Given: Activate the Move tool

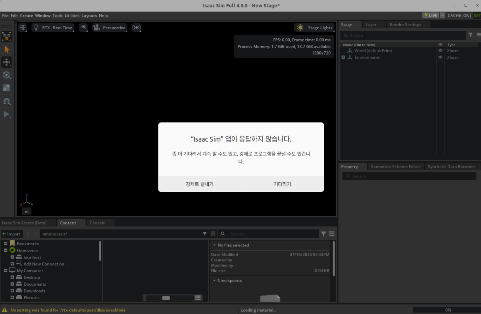Looking at the screenshot, I should click(6, 62).
